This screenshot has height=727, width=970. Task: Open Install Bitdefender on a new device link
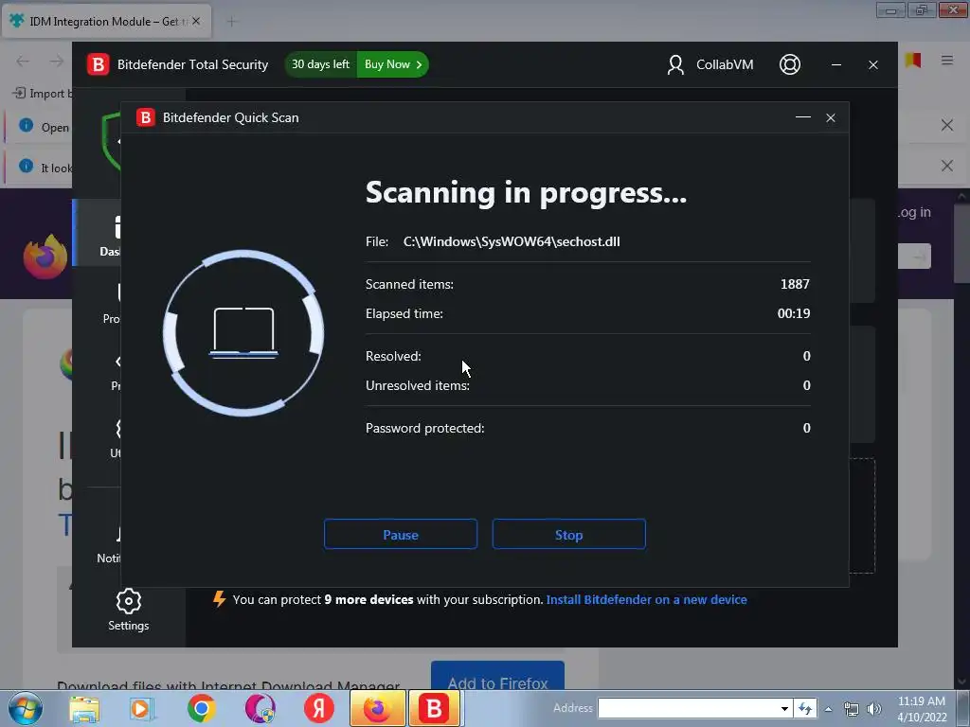point(646,599)
